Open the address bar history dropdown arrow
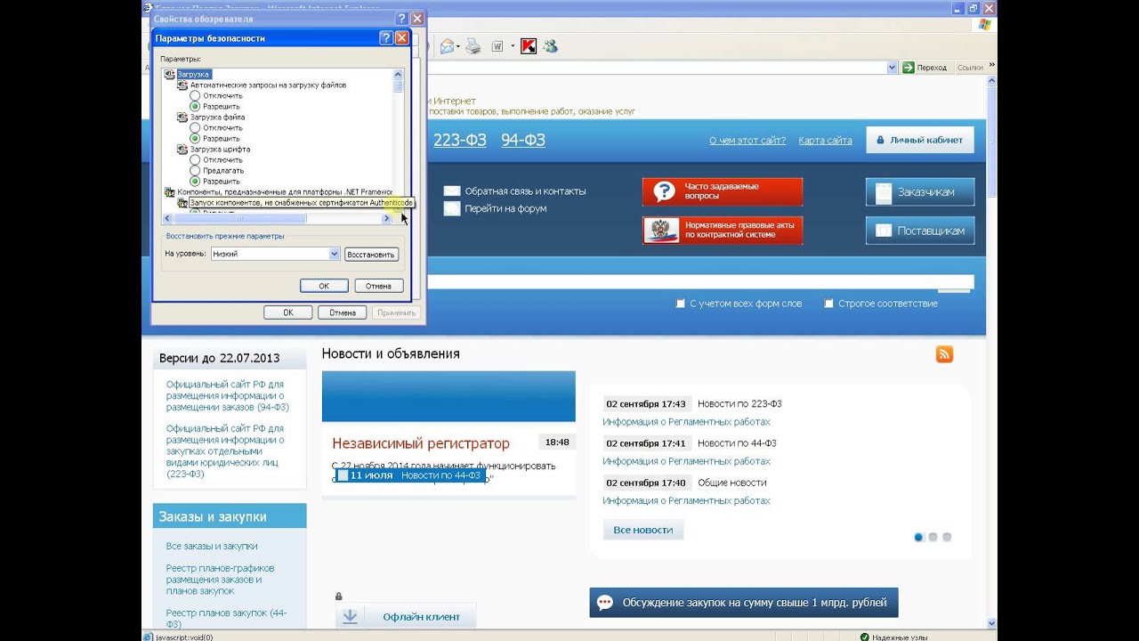This screenshot has width=1139, height=641. tap(892, 68)
